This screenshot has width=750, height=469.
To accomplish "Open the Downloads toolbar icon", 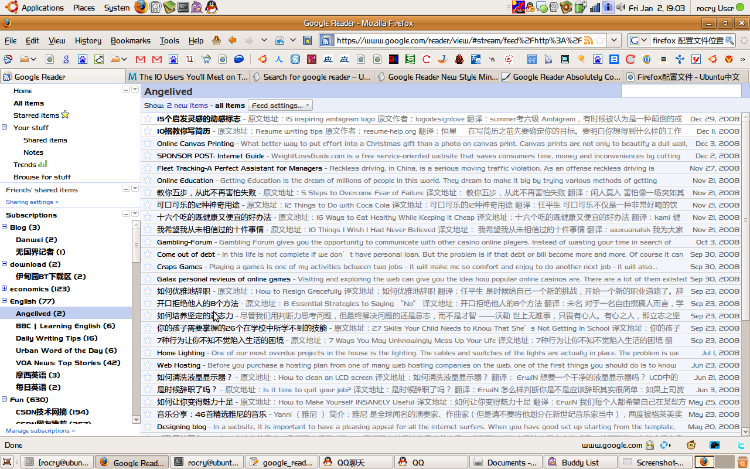I will click(216, 40).
